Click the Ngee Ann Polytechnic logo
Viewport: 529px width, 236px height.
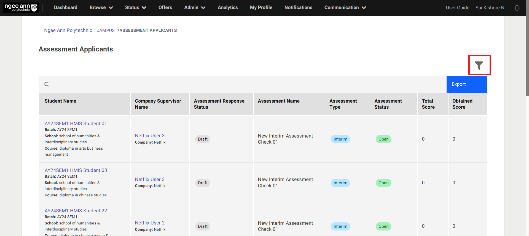pyautogui.click(x=21, y=8)
